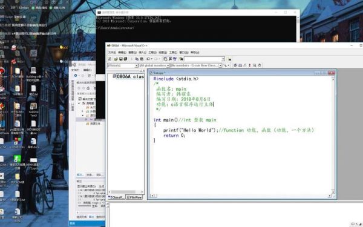Screen dimensions: 363x227
Task: Open the Find combo box dropdown arrow
Action: pos(223,59)
